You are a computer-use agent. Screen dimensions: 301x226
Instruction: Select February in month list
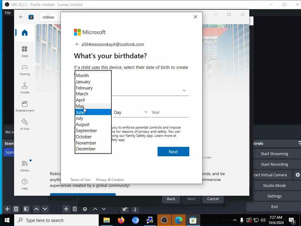[93, 88]
